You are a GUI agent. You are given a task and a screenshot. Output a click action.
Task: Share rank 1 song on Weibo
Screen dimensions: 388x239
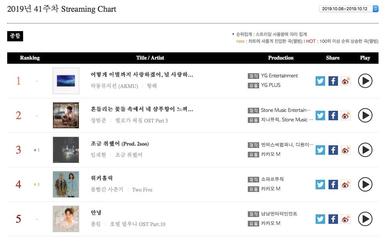pos(346,81)
